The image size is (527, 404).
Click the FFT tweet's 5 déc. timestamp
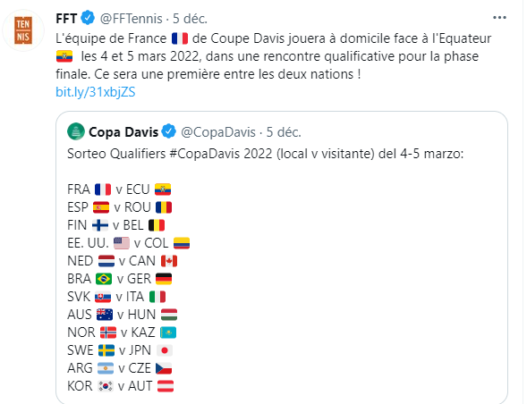point(190,19)
